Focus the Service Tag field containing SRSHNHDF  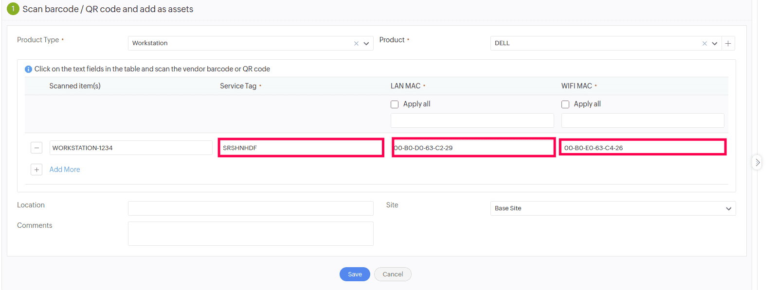(301, 148)
